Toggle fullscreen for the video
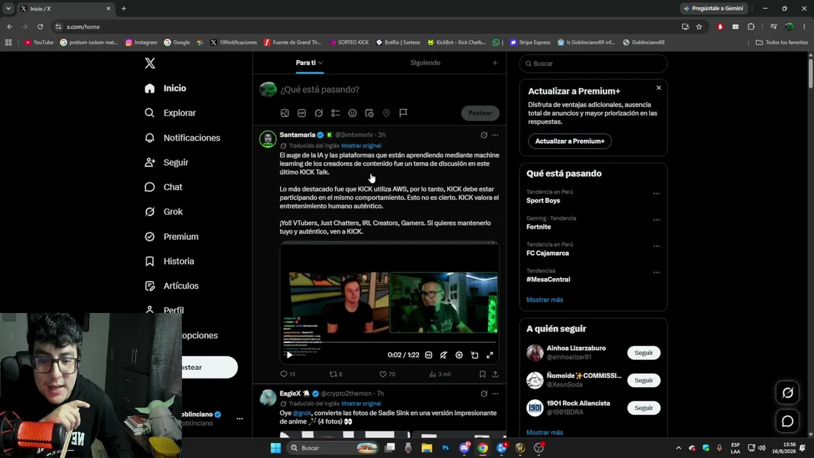 pyautogui.click(x=490, y=355)
